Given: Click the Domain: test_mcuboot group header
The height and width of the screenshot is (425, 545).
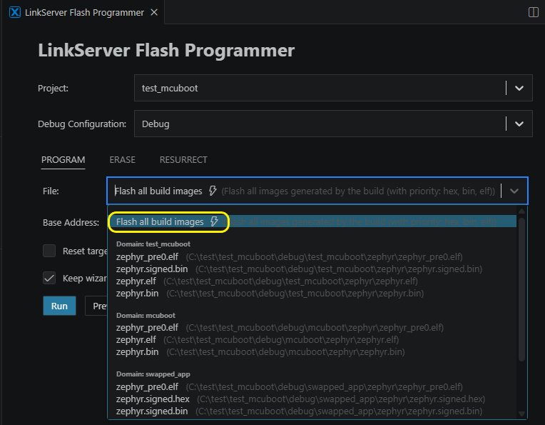Looking at the screenshot, I should [x=153, y=244].
